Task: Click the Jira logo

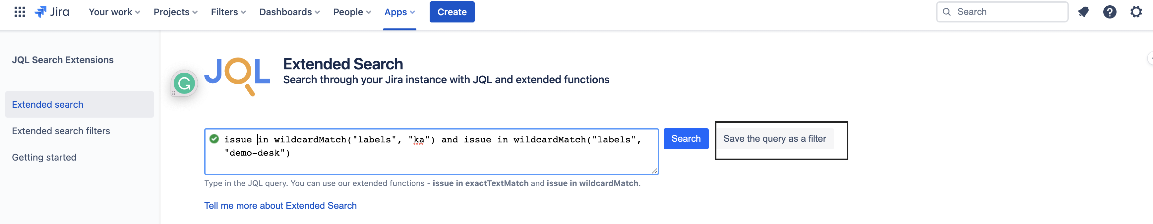Action: [x=52, y=12]
